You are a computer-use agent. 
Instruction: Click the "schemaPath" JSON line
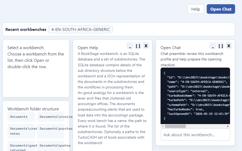tap(198, 105)
